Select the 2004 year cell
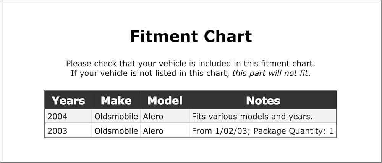Screen dimensions: 382x163 [x=57, y=117]
